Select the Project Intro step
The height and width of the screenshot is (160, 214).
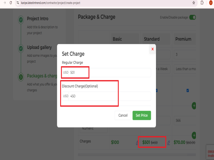pos(38,19)
